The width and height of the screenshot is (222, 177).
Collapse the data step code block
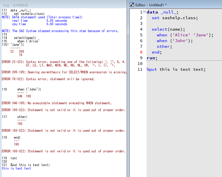(144, 12)
